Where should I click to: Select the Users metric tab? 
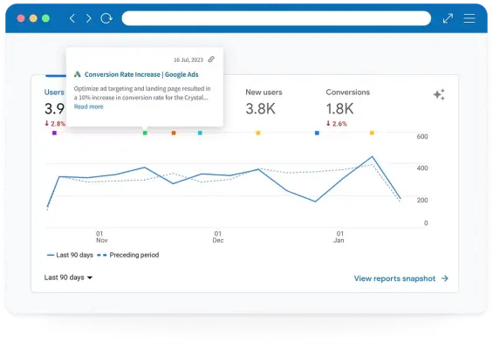click(x=54, y=92)
